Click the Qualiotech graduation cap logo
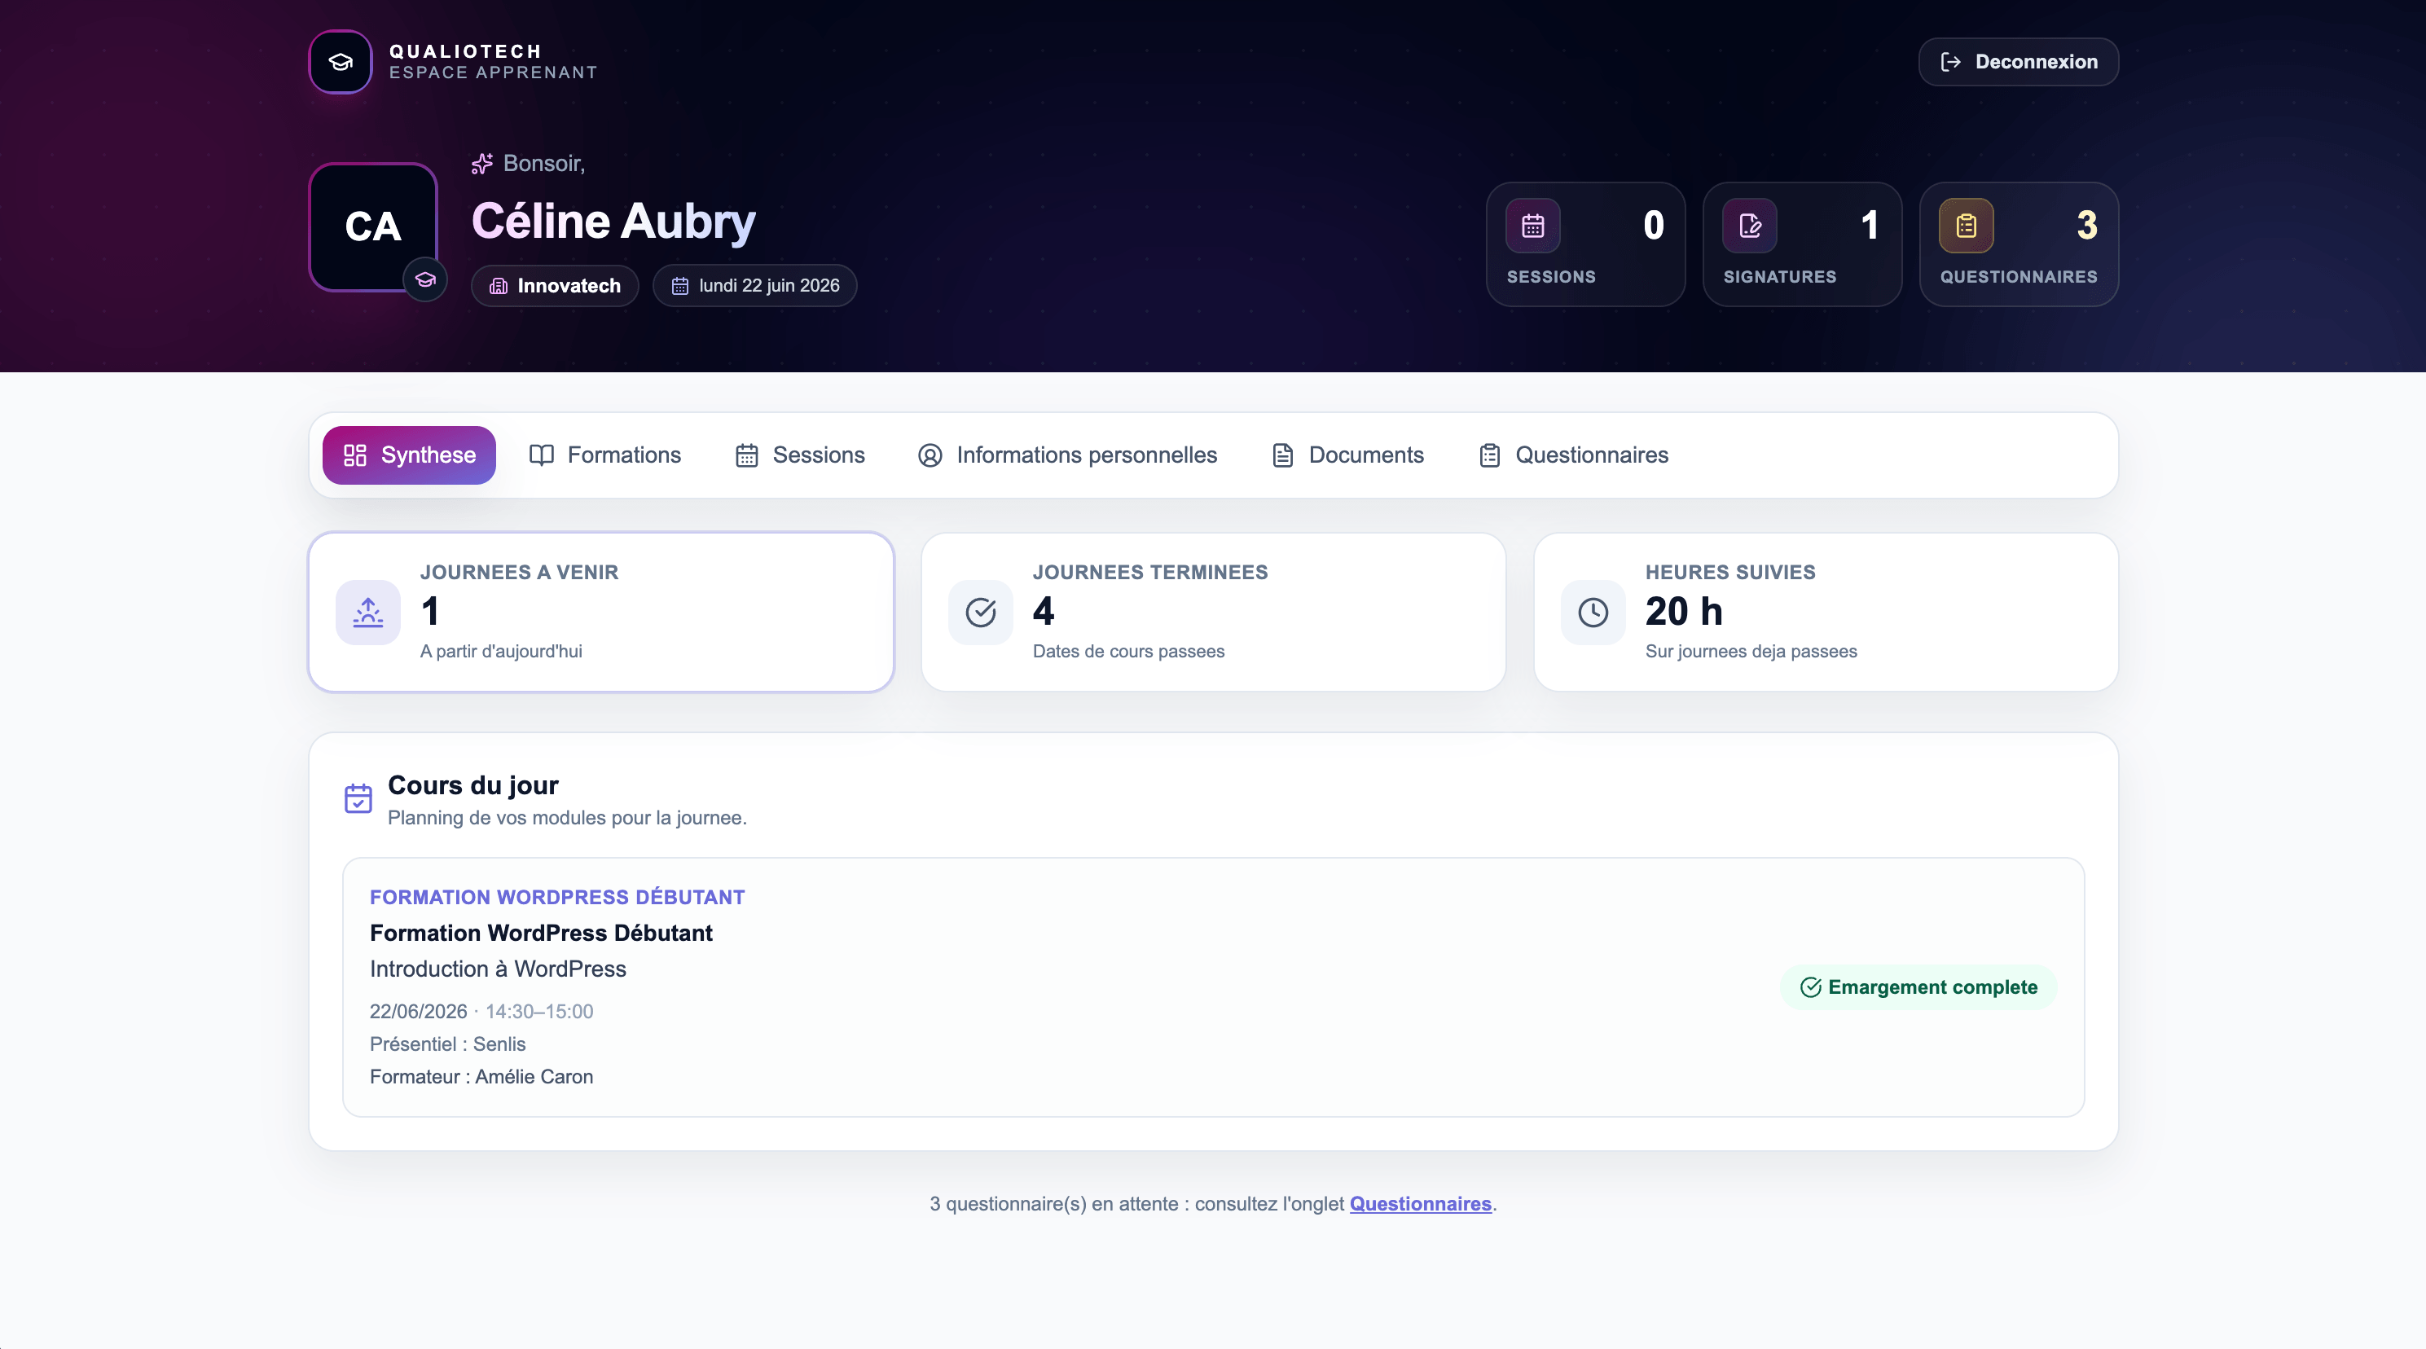This screenshot has width=2426, height=1349. pyautogui.click(x=340, y=62)
